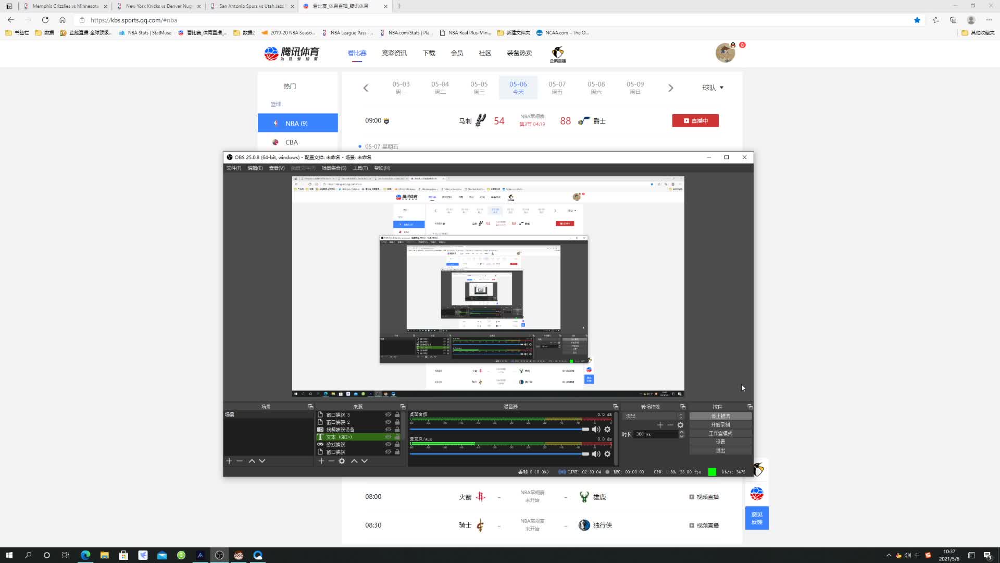Expand the 球队 team filter dropdown
This screenshot has height=563, width=1000.
[x=712, y=88]
